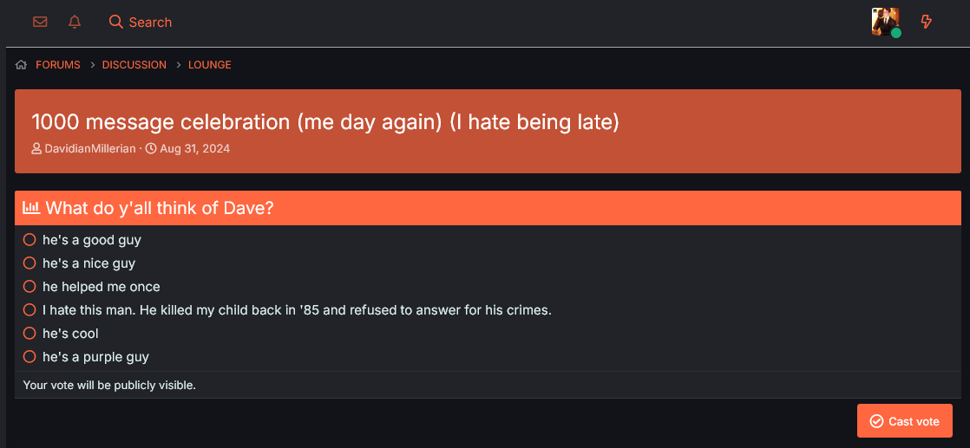Open the user avatar menu
970x448 pixels.
(x=885, y=22)
